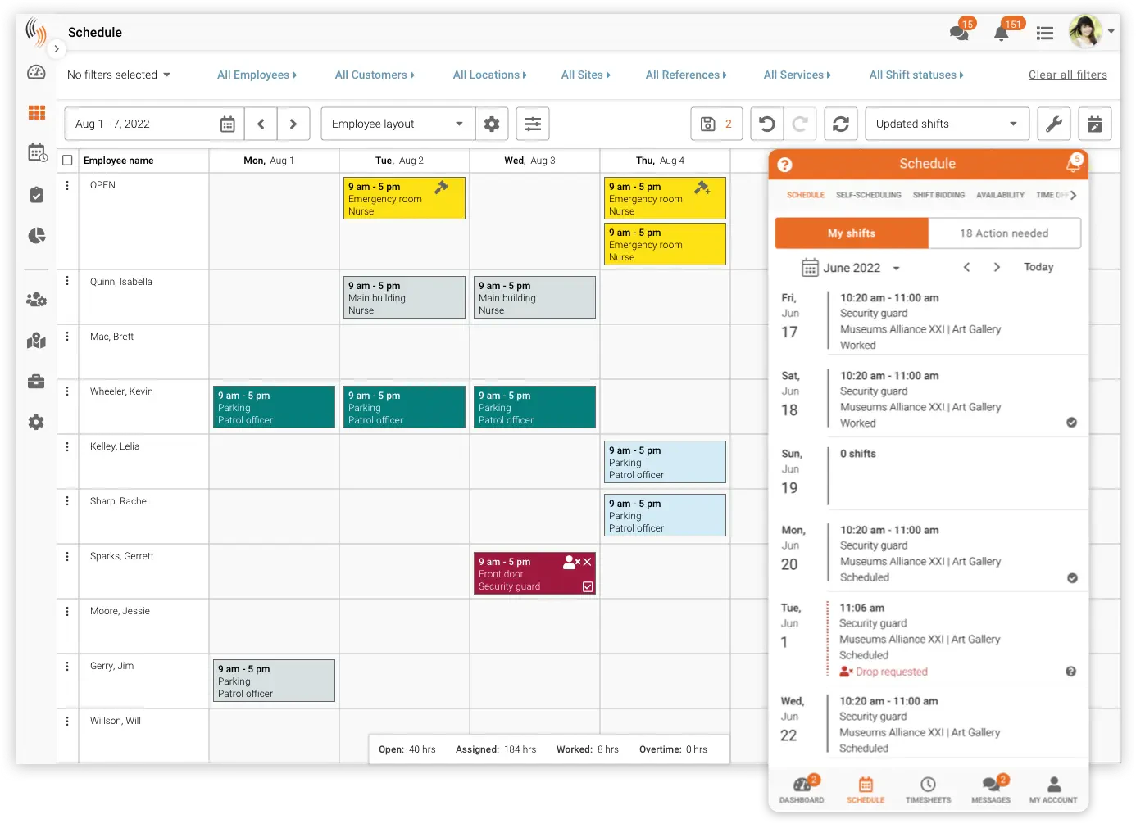Open the AVAILABILITY tab in the Schedule panel
This screenshot has height=828, width=1136.
[x=1000, y=195]
